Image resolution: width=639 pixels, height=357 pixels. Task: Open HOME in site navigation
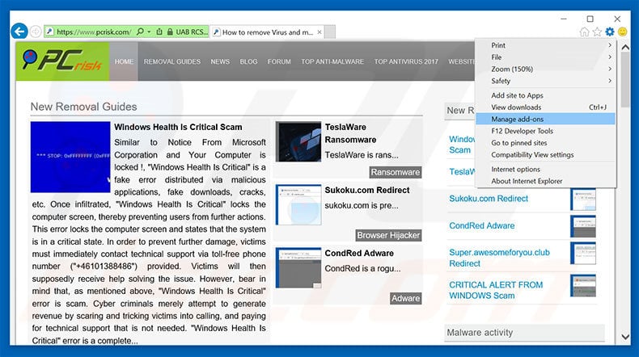[124, 61]
